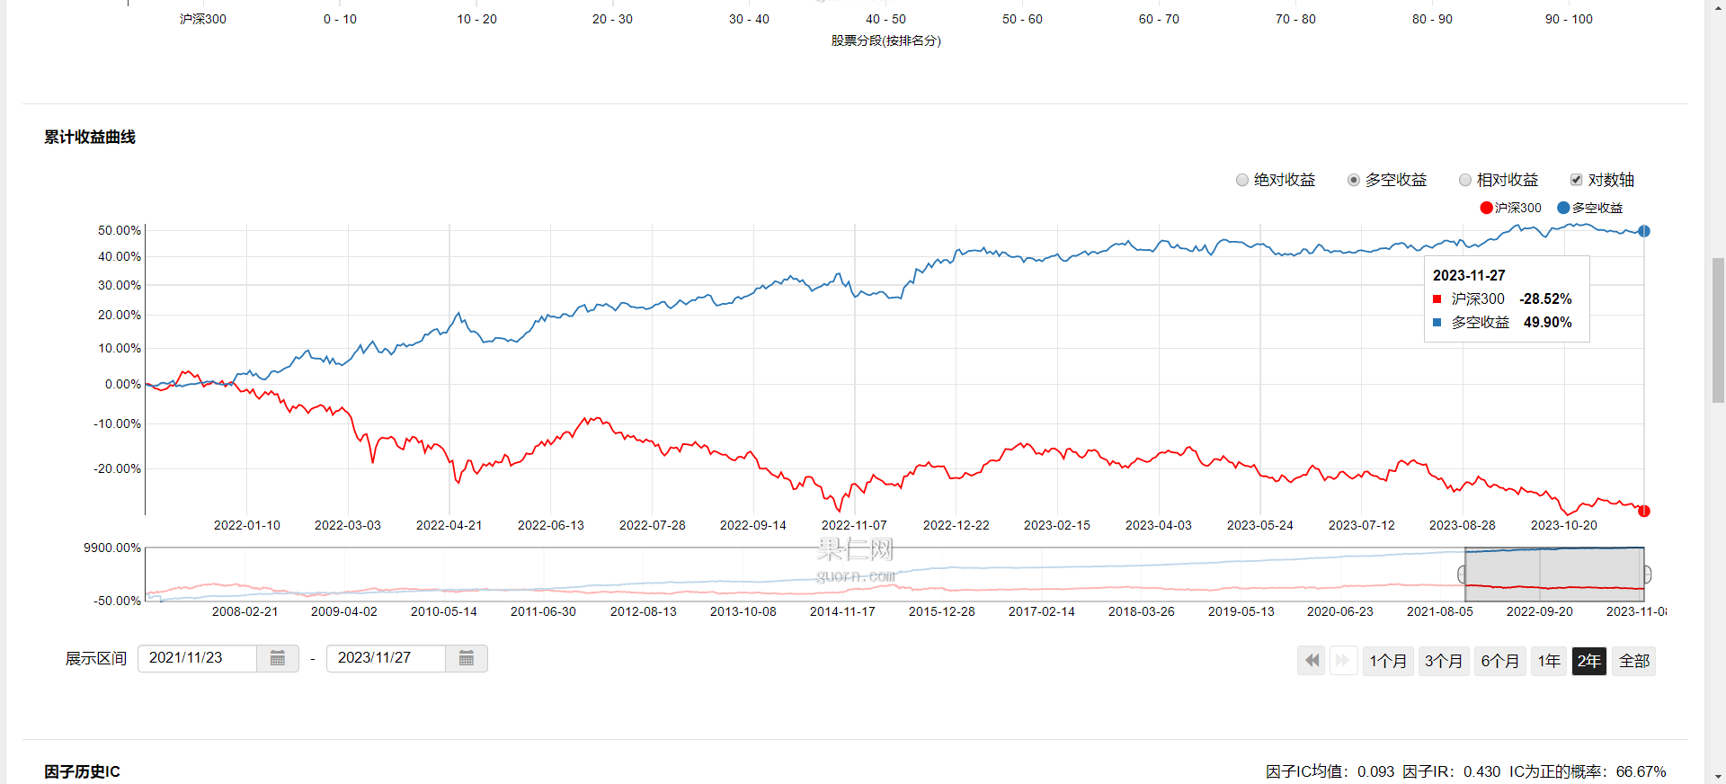
Task: Choose the 1年 range button
Action: point(1549,661)
